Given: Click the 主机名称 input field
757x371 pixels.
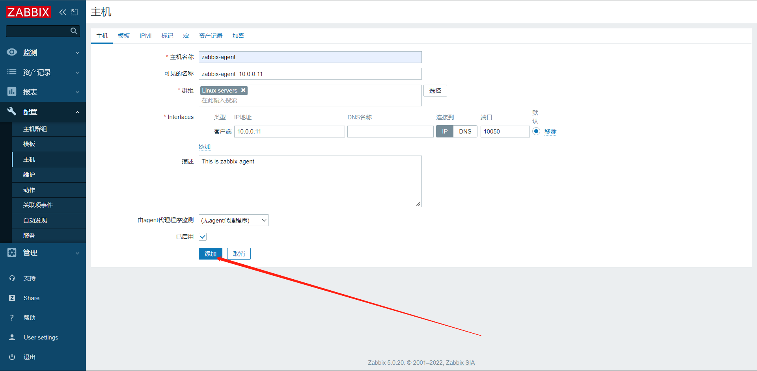Looking at the screenshot, I should coord(310,57).
